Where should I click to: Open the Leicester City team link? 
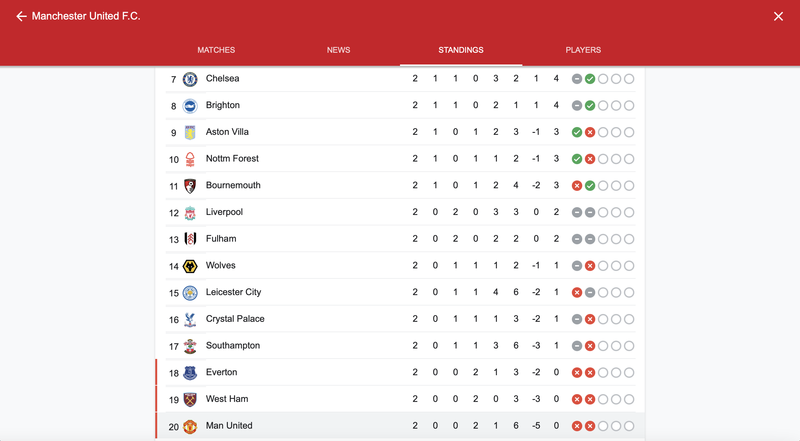tap(233, 292)
